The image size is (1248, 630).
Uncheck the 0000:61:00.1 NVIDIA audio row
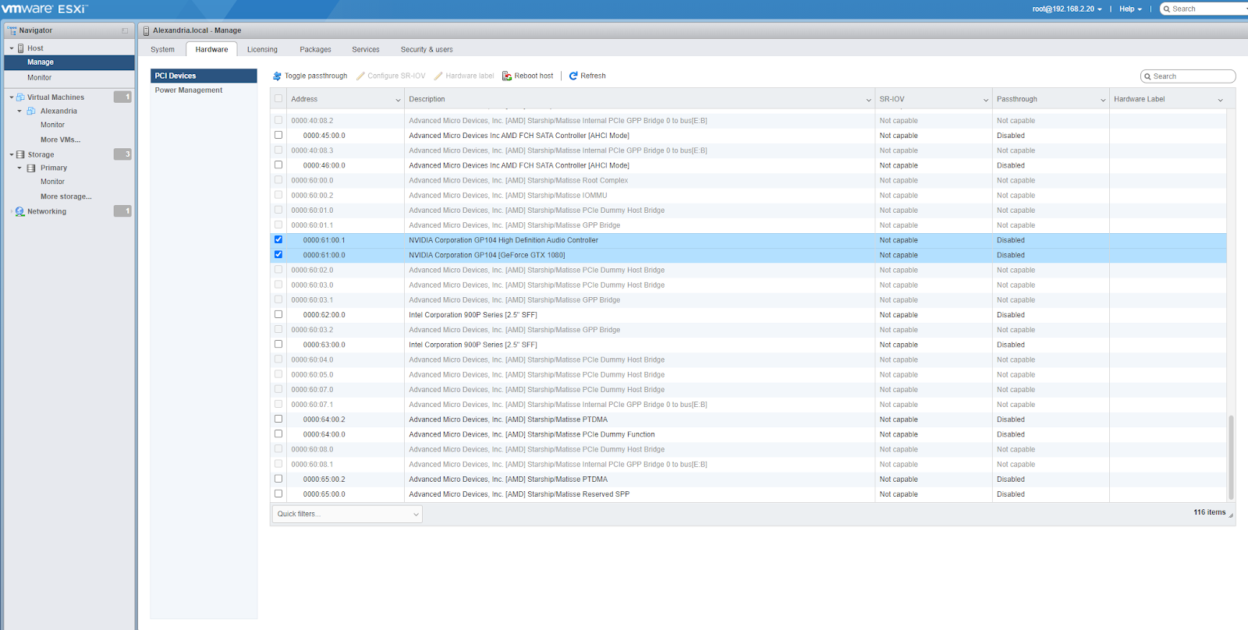pos(278,240)
